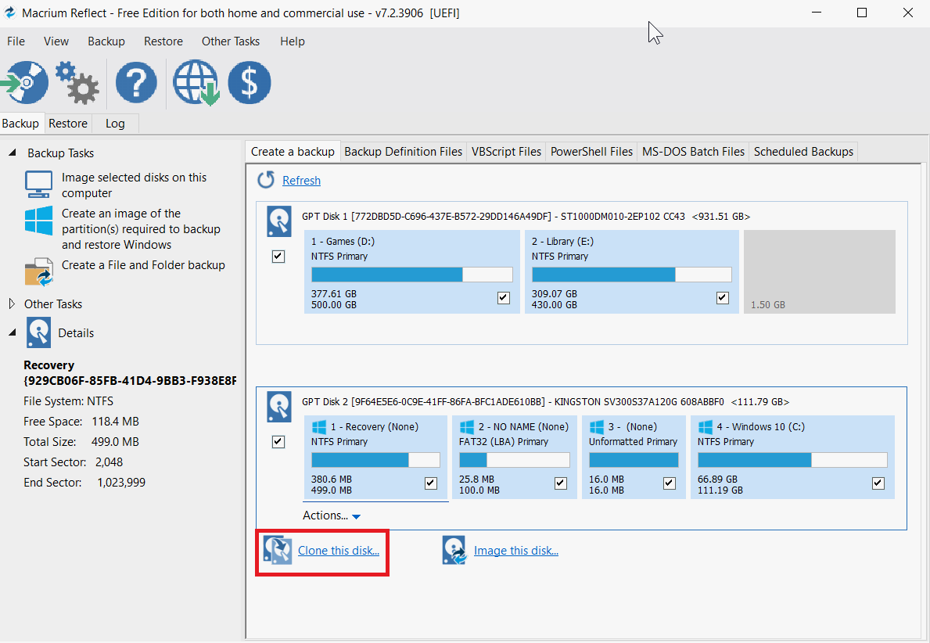Open the PowerShell Files tab
The width and height of the screenshot is (930, 643).
pos(591,152)
